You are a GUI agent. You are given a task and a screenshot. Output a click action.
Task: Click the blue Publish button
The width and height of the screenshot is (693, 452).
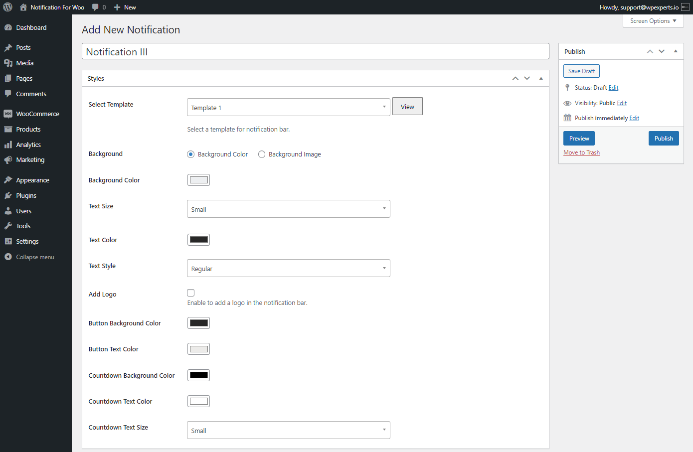[x=664, y=139]
